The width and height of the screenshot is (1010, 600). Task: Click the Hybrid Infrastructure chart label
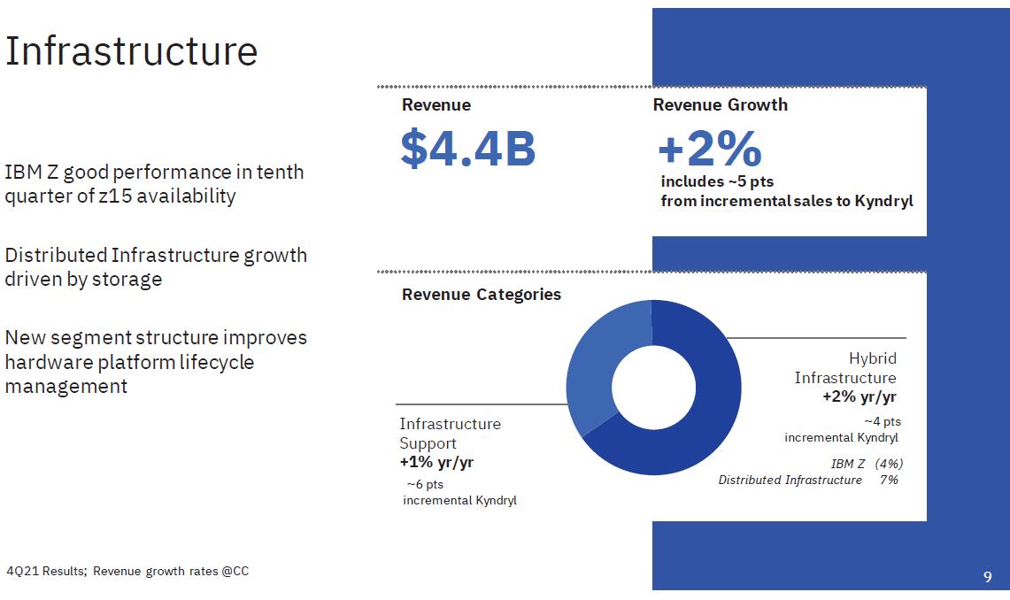(845, 368)
